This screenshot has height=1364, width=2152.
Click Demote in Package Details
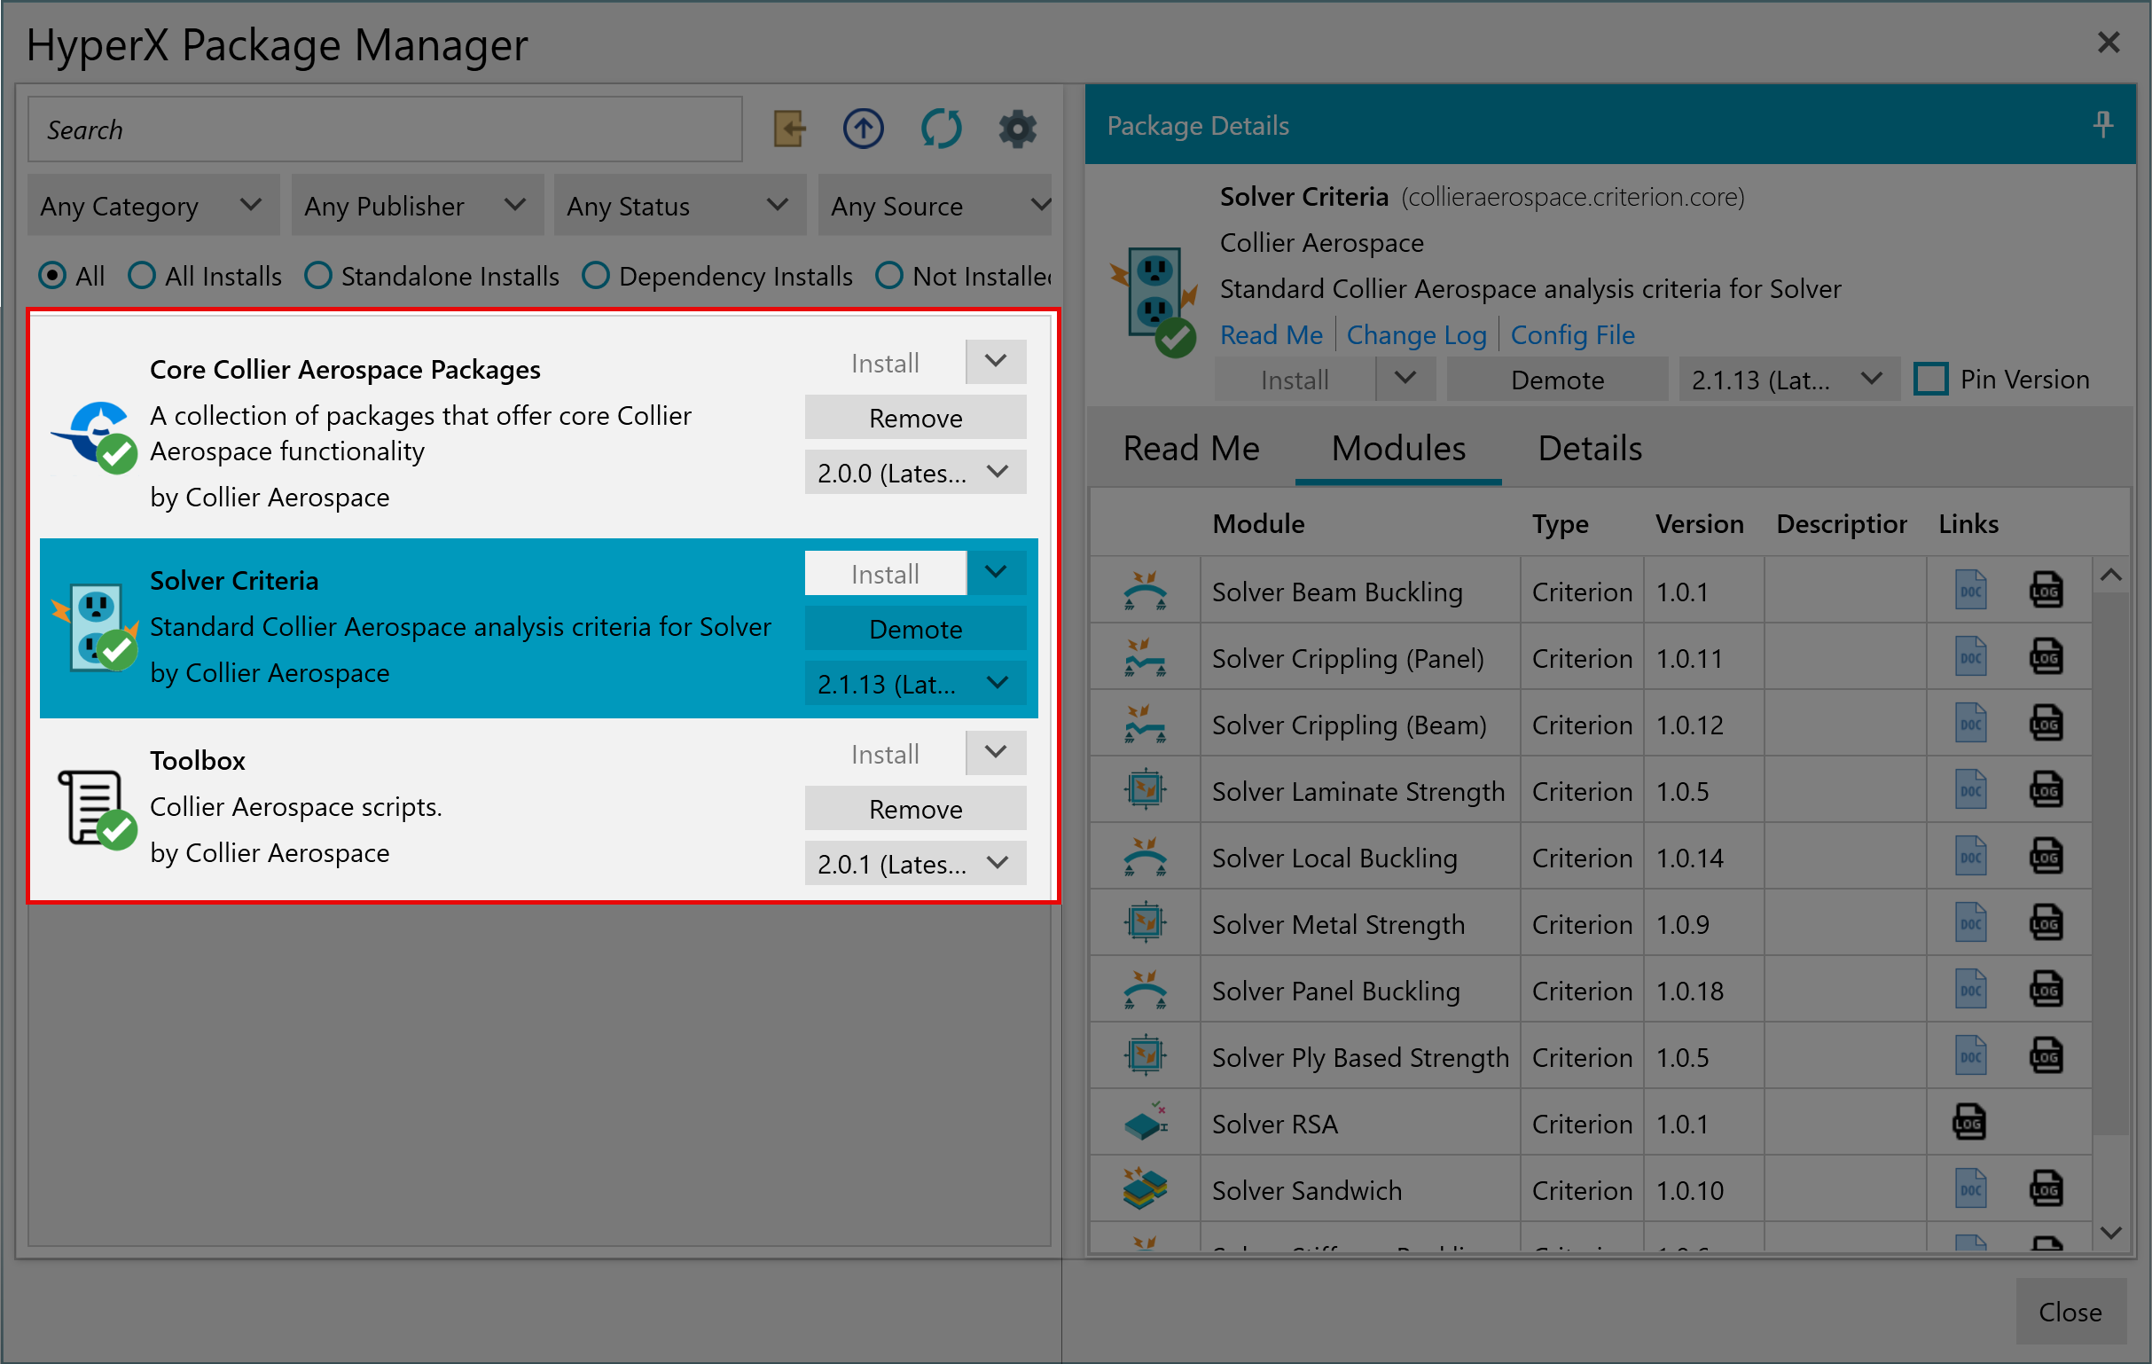click(x=1557, y=380)
